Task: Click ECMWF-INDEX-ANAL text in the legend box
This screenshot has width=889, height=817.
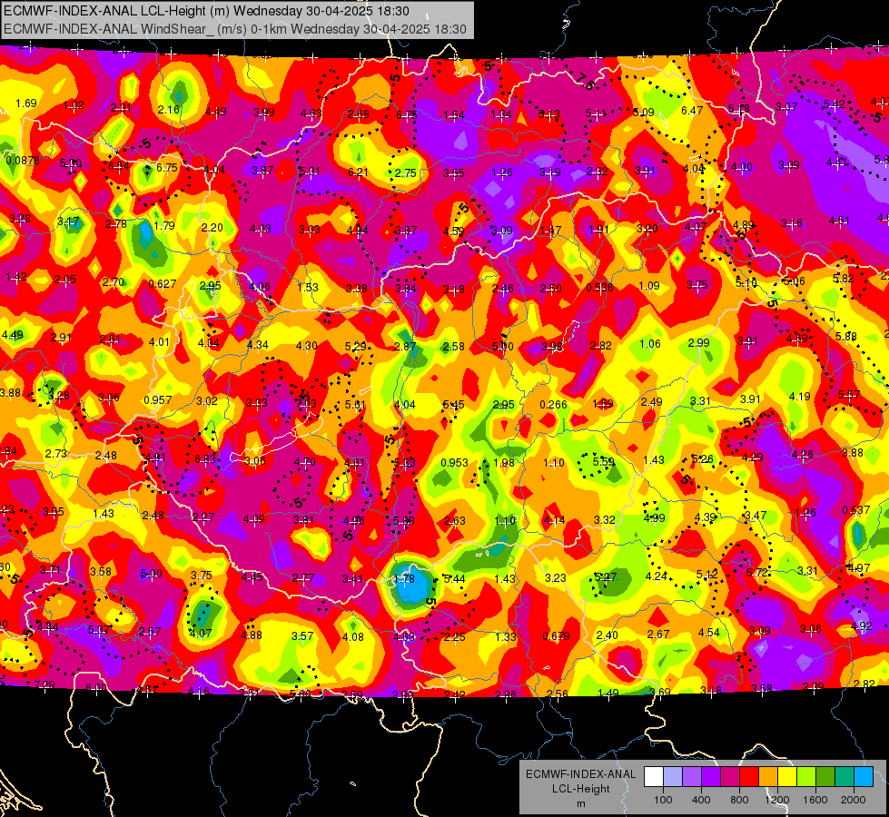Action: pyautogui.click(x=580, y=774)
